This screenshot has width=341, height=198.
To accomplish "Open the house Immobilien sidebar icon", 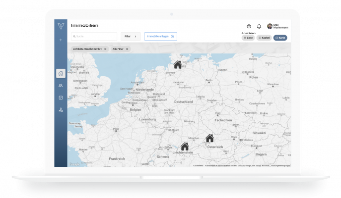I will coord(61,73).
